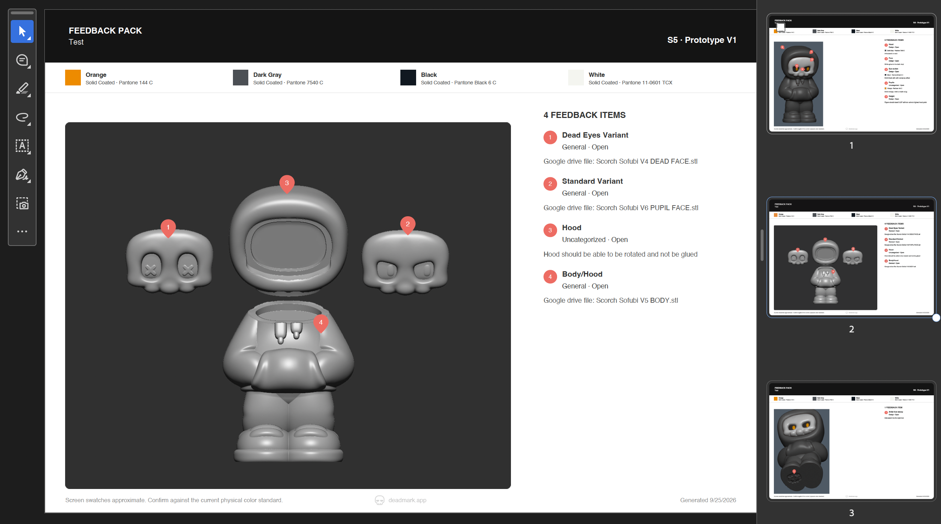Choose the snapshot capture tool

[22, 203]
